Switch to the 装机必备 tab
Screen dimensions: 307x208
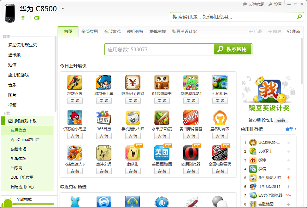pyautogui.click(x=135, y=31)
